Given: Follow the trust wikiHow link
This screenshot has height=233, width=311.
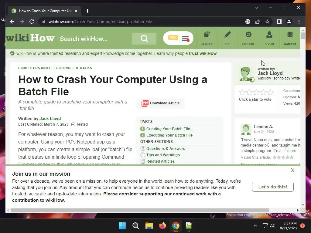Looking at the screenshot, I should (203, 53).
